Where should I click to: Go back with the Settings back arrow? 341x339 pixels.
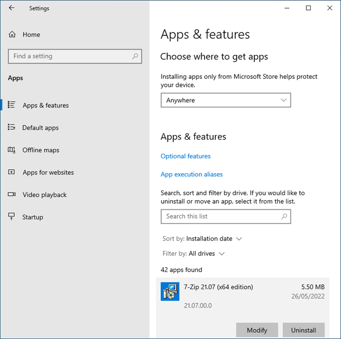(x=12, y=8)
